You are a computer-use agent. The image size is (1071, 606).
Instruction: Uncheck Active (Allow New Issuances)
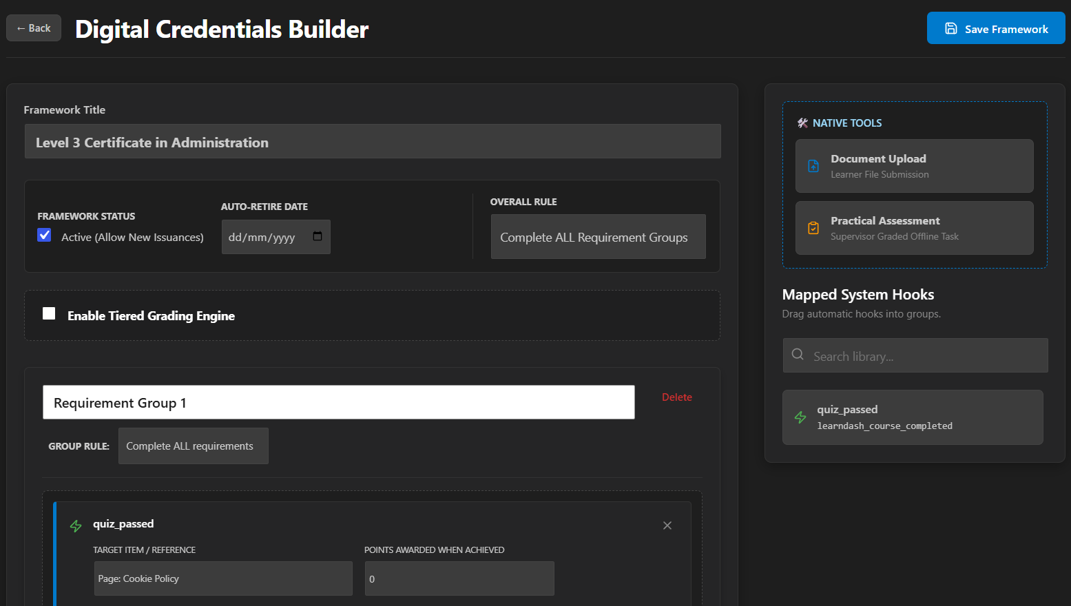pyautogui.click(x=44, y=236)
